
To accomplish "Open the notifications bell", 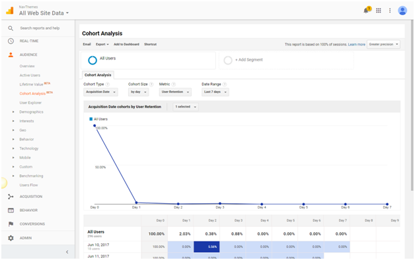I will 367,10.
